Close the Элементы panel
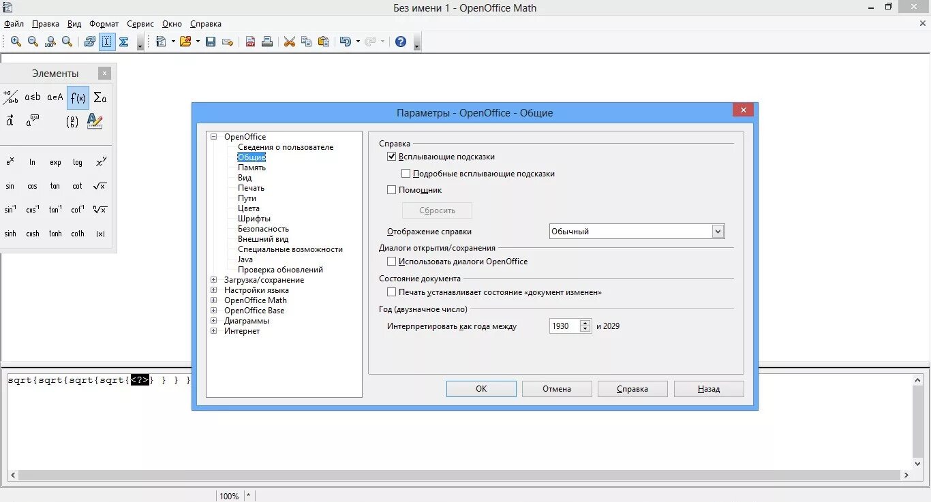Screen dimensions: 931x502 [104, 74]
